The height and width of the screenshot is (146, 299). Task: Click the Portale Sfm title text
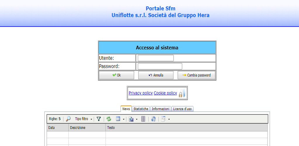(160, 8)
